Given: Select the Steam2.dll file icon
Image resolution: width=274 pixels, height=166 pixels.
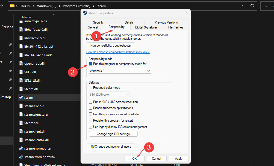Looking at the screenshot, I should click(21, 123).
